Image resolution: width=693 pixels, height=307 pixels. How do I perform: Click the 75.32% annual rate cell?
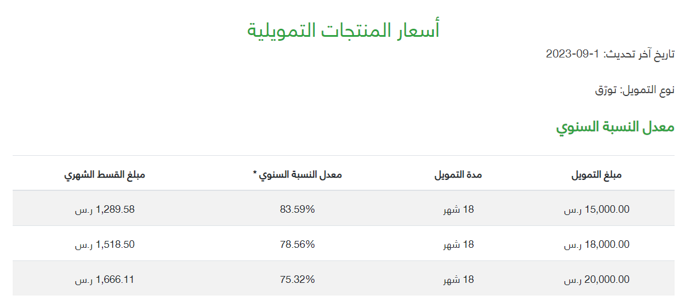298,279
